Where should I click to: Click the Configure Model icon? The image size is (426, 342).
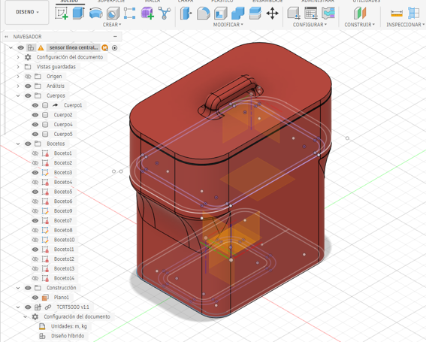294,13
